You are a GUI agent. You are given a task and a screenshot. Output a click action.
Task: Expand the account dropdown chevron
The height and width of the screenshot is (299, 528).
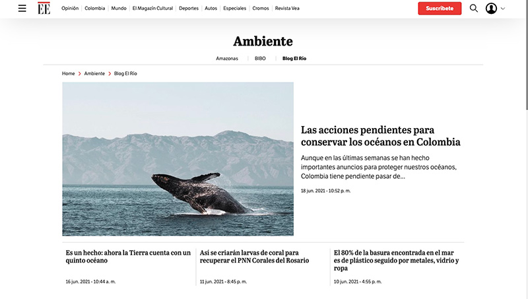(x=504, y=9)
